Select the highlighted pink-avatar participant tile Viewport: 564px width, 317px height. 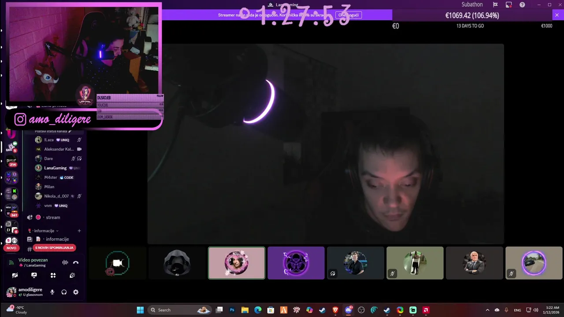(x=237, y=263)
